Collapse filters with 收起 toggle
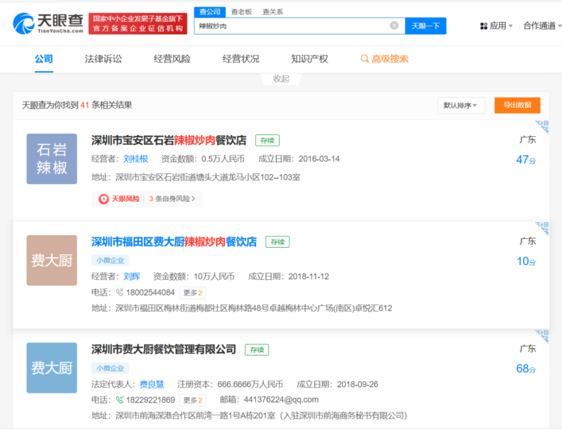This screenshot has height=429, width=562. click(x=281, y=79)
